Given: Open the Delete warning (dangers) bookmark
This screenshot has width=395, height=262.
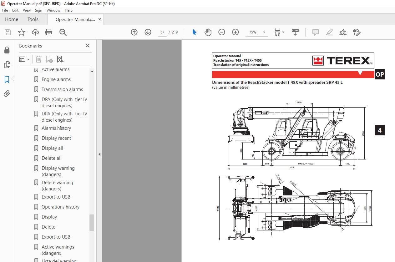Looking at the screenshot, I should pyautogui.click(x=57, y=186).
